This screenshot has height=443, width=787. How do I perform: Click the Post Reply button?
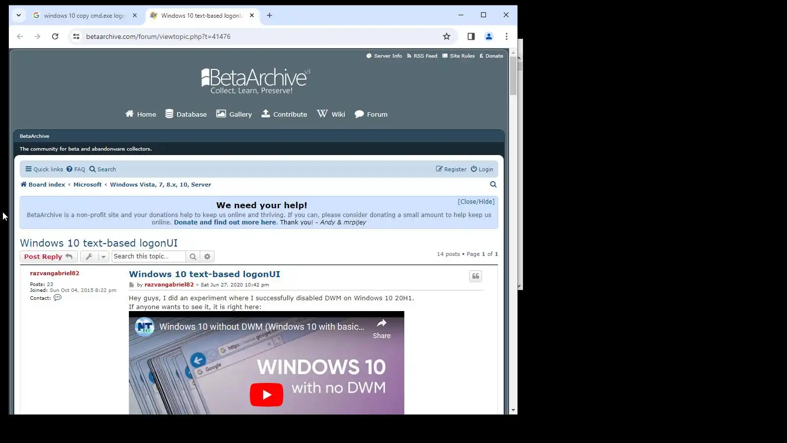tap(49, 256)
